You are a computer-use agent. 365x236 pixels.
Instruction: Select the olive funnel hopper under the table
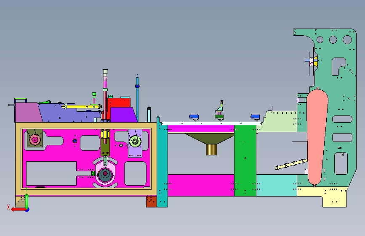click(x=210, y=138)
